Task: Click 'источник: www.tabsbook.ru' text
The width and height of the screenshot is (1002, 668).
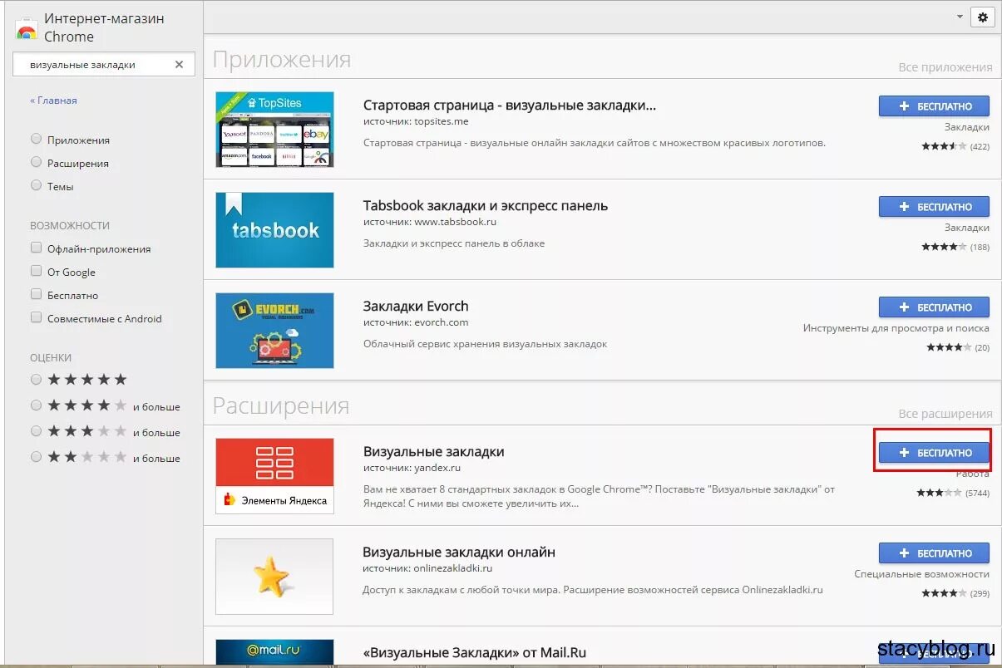Action: (x=430, y=222)
